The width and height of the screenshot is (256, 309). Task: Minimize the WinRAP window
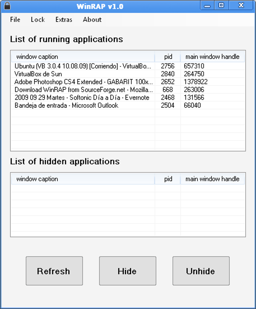[x=207, y=5]
